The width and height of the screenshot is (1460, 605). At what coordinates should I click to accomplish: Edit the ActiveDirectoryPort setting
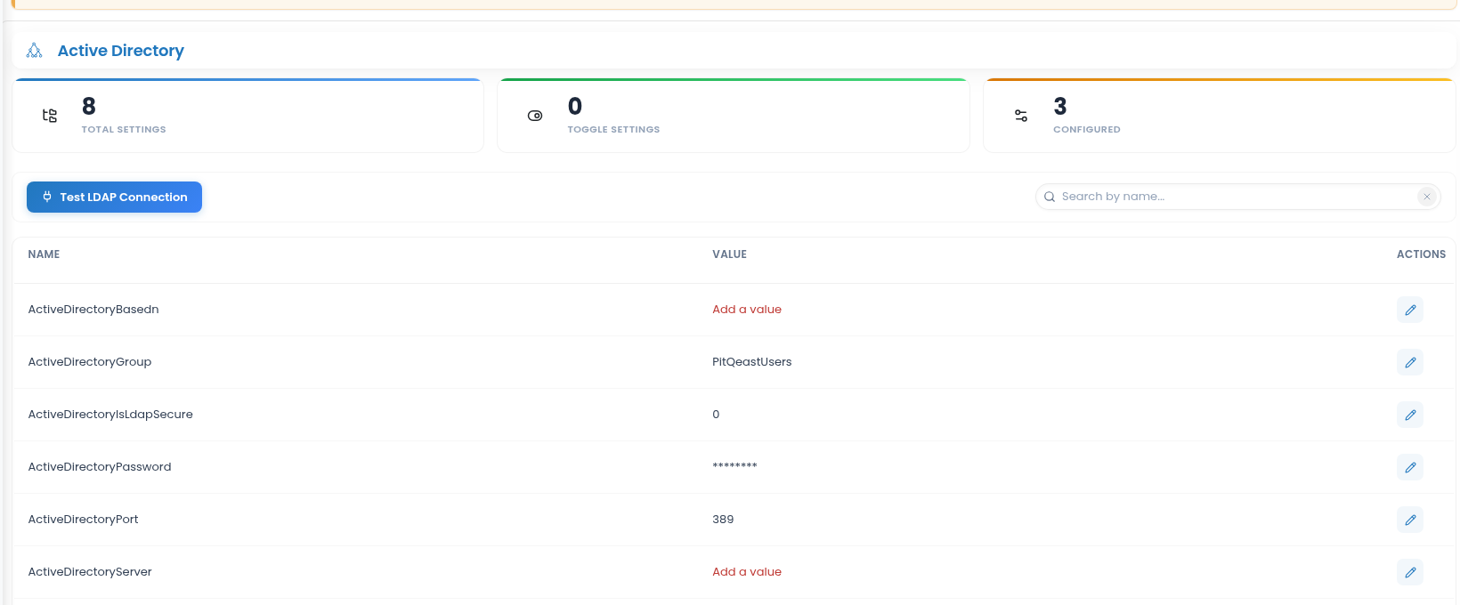point(1410,520)
